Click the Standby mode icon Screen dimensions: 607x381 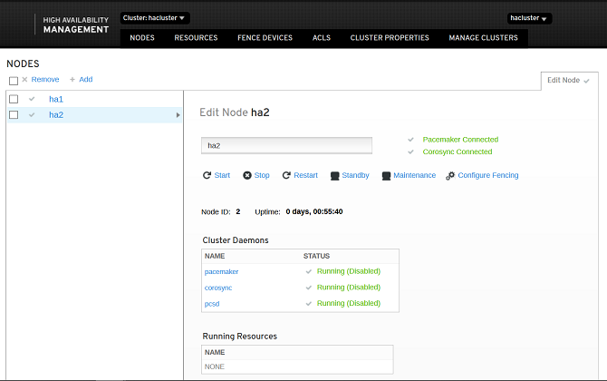334,176
